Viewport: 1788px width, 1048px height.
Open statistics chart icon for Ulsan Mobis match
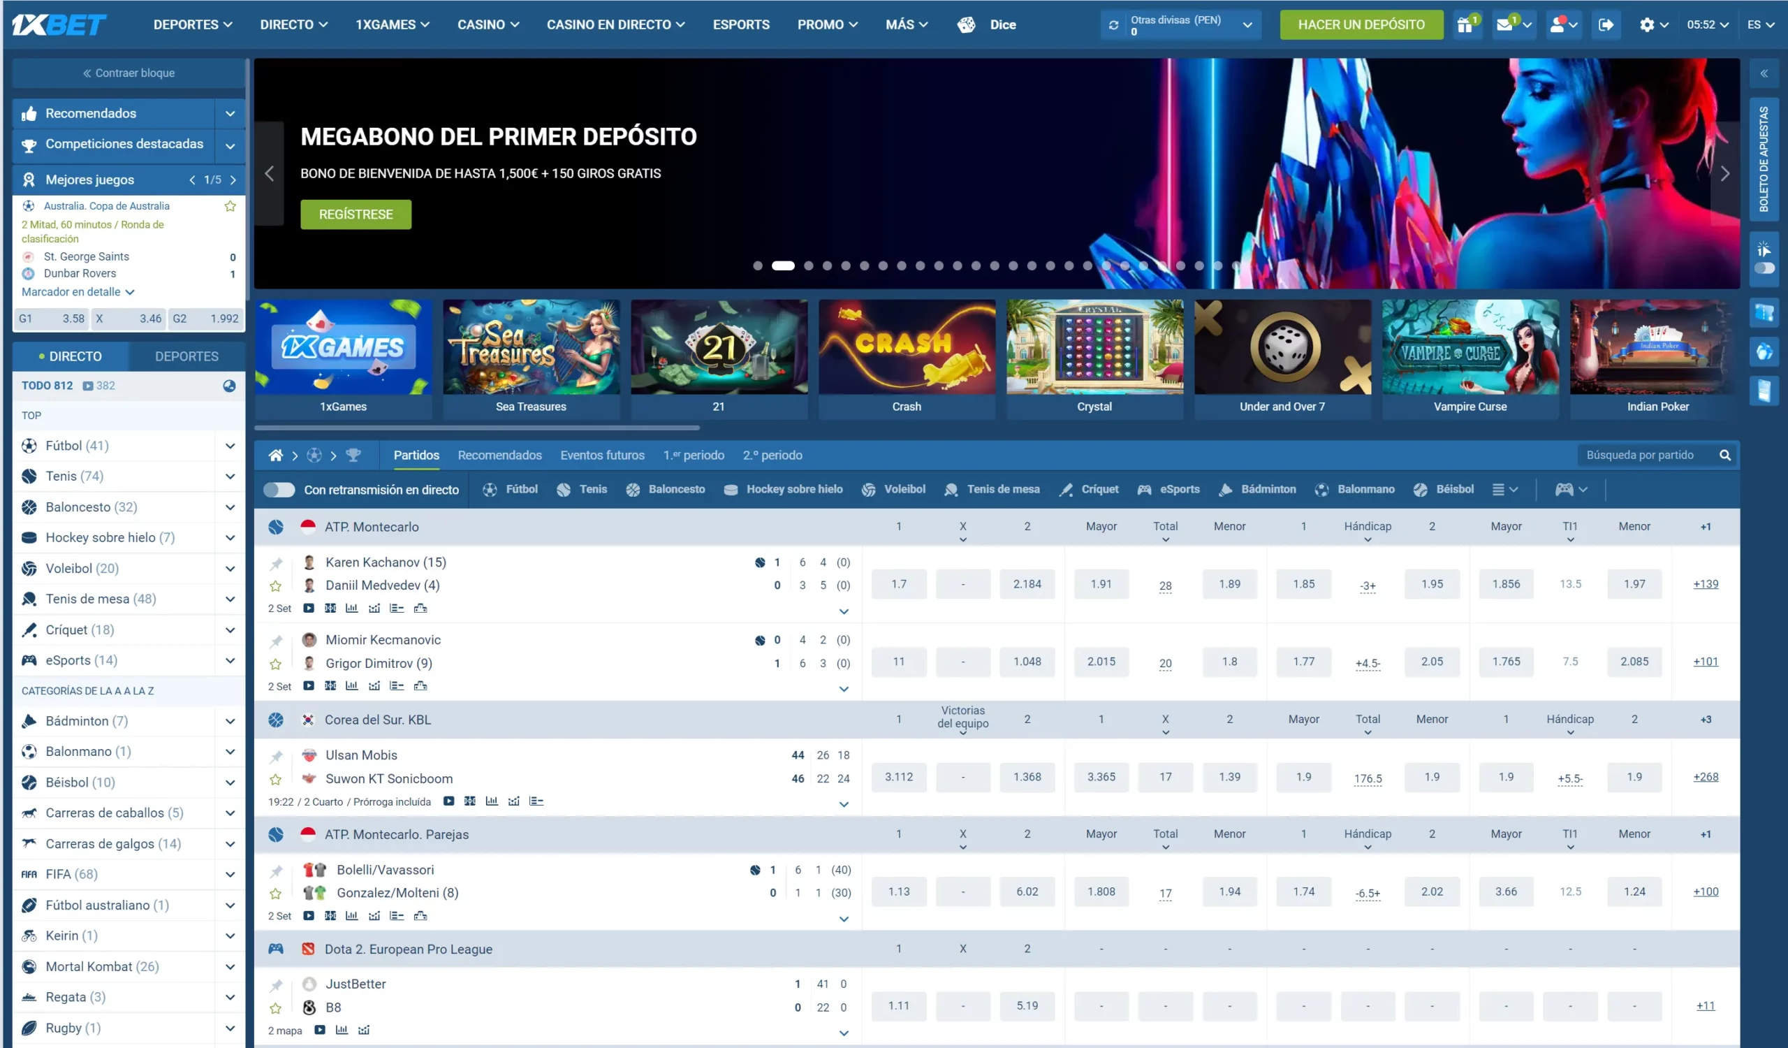492,802
